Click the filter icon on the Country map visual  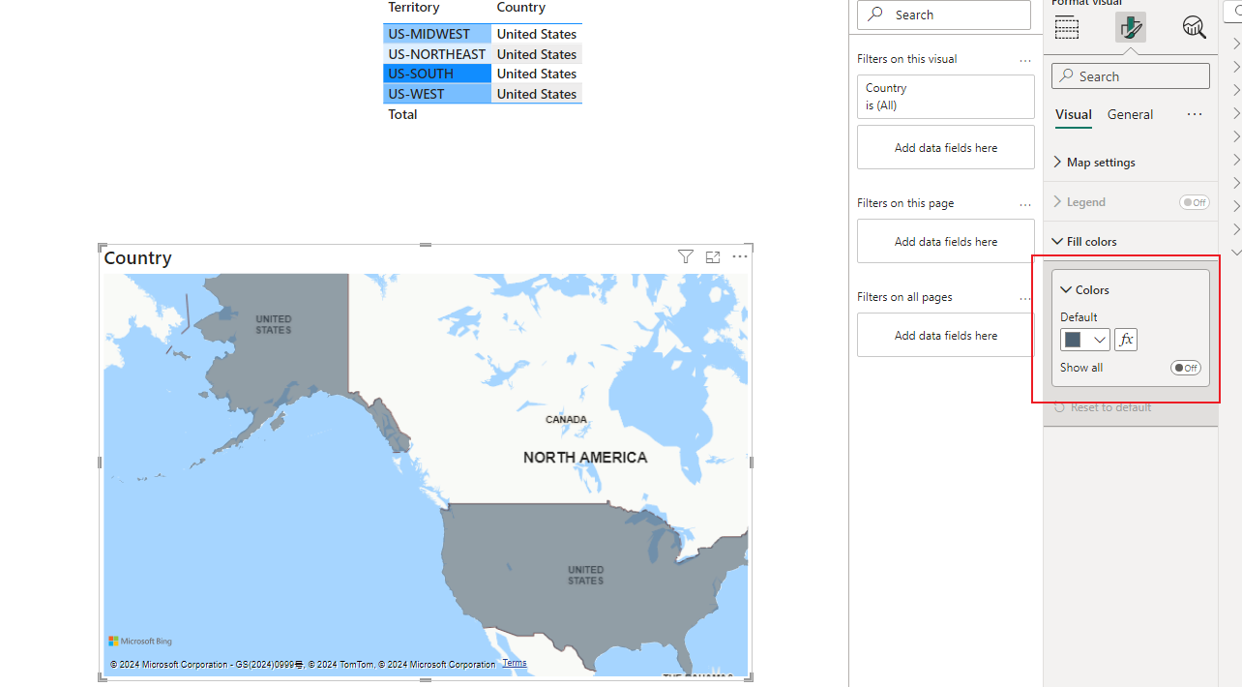pos(686,256)
